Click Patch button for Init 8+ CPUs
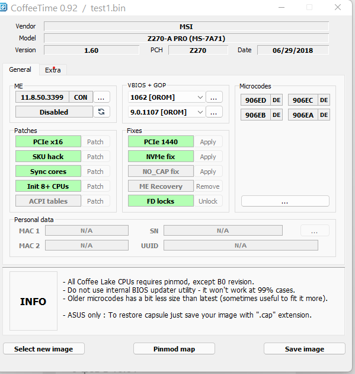Viewport: 355px width, 374px height. coord(95,186)
